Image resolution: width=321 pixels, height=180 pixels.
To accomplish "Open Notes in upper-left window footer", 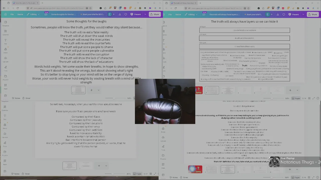I will (x=16, y=98).
